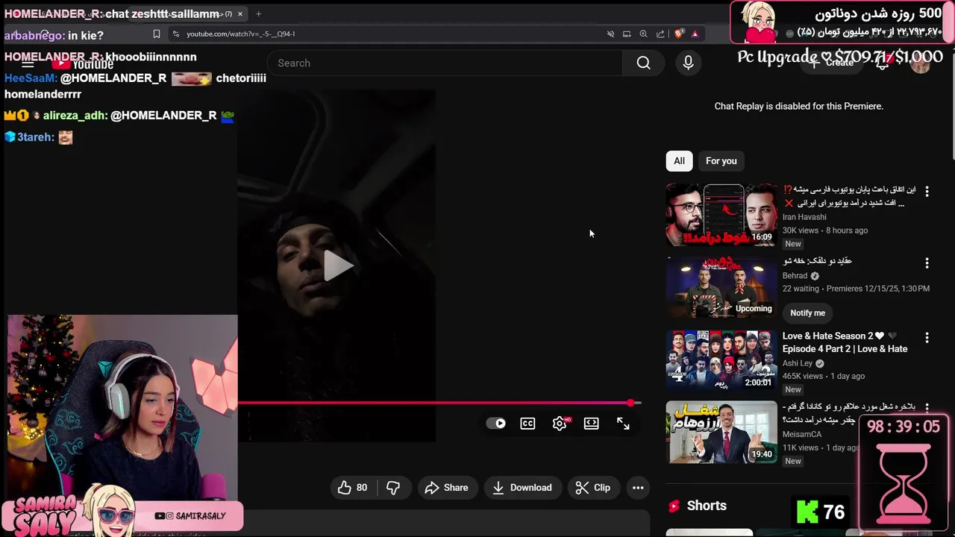
Task: Click the muted-sound icon in address bar
Action: pos(610,34)
